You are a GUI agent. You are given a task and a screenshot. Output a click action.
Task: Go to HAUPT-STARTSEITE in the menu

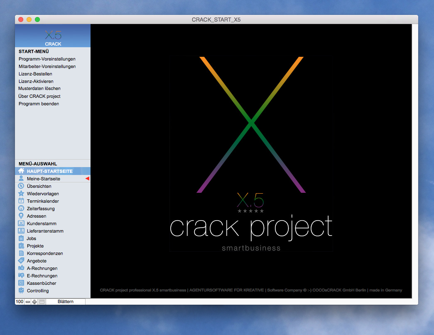pyautogui.click(x=49, y=171)
